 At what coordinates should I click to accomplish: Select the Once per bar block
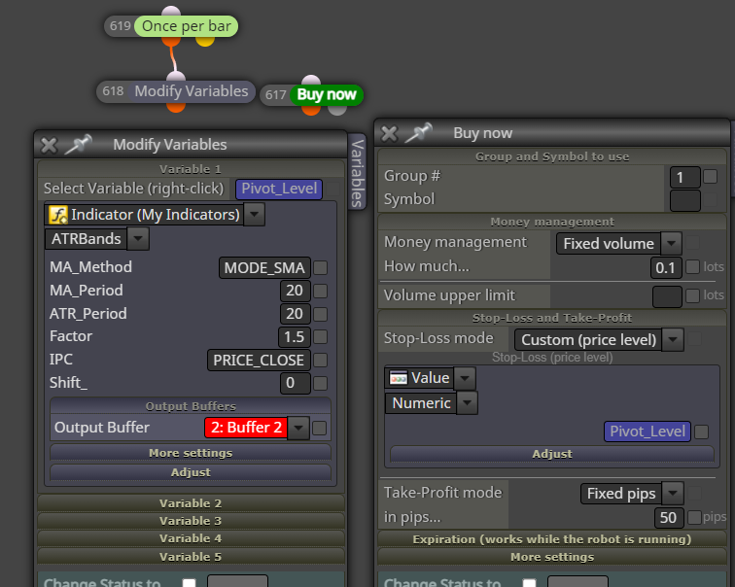186,26
